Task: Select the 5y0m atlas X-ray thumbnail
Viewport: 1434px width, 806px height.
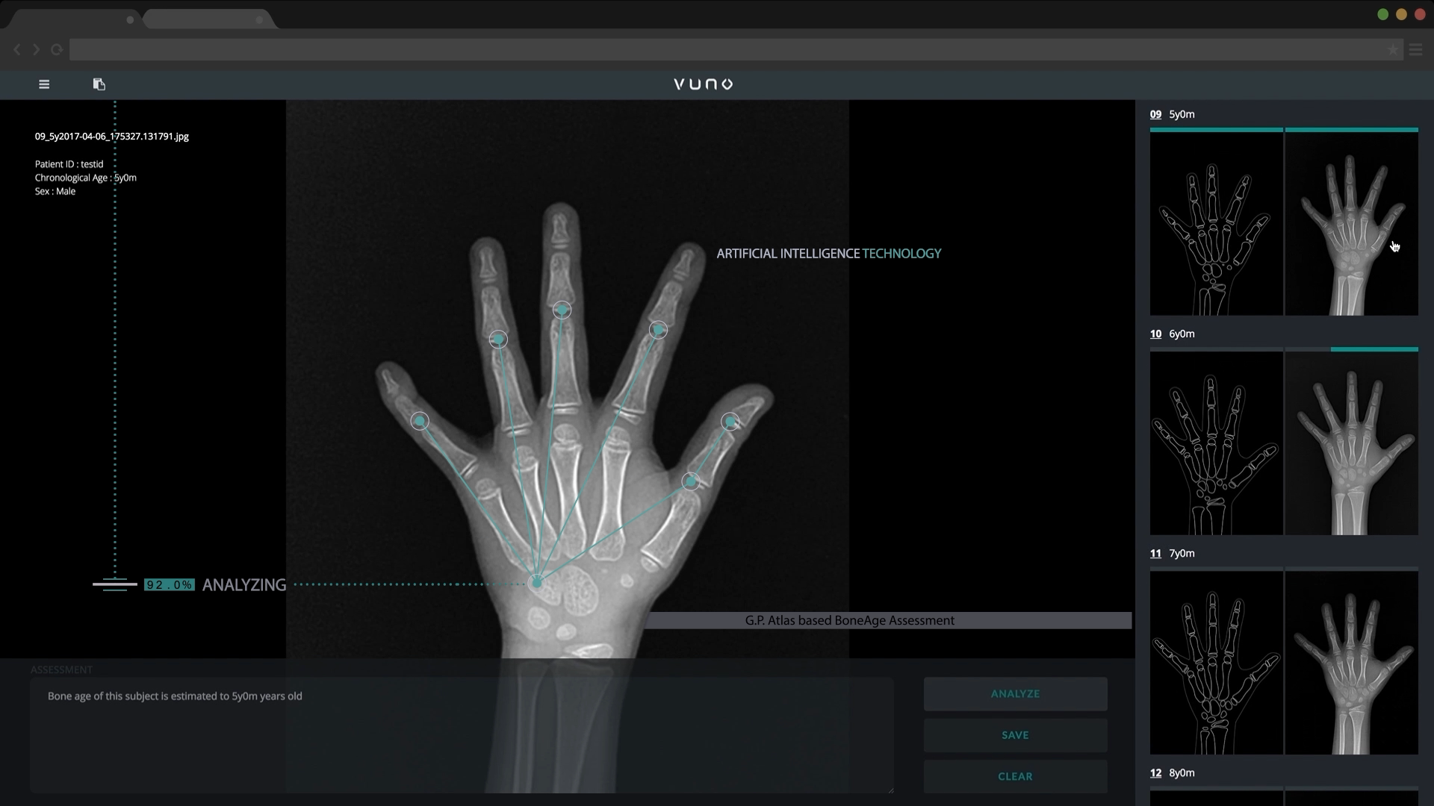Action: click(x=1351, y=224)
